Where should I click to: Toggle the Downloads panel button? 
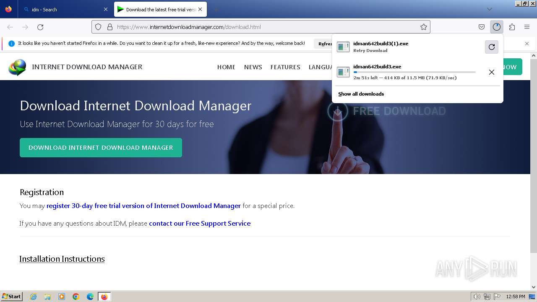(497, 27)
